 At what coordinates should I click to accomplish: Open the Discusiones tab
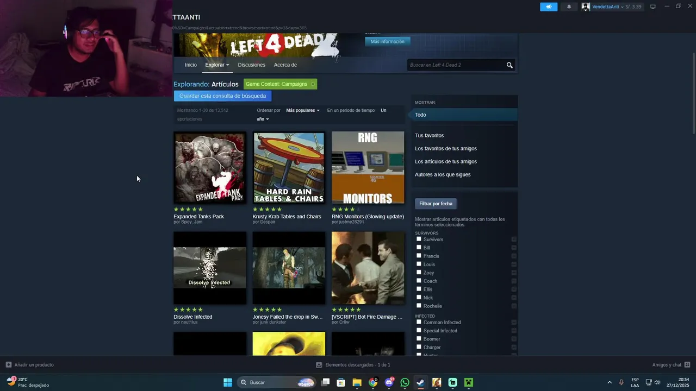(251, 65)
